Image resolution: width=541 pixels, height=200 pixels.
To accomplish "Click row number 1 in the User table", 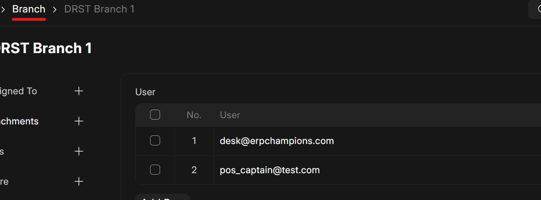I will pyautogui.click(x=194, y=141).
